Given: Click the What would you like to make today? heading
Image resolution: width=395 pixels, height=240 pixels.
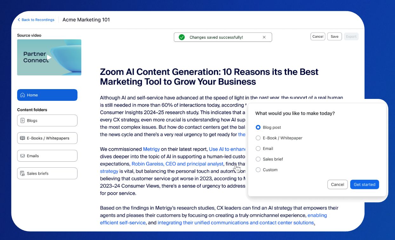Looking at the screenshot, I should pos(295,113).
